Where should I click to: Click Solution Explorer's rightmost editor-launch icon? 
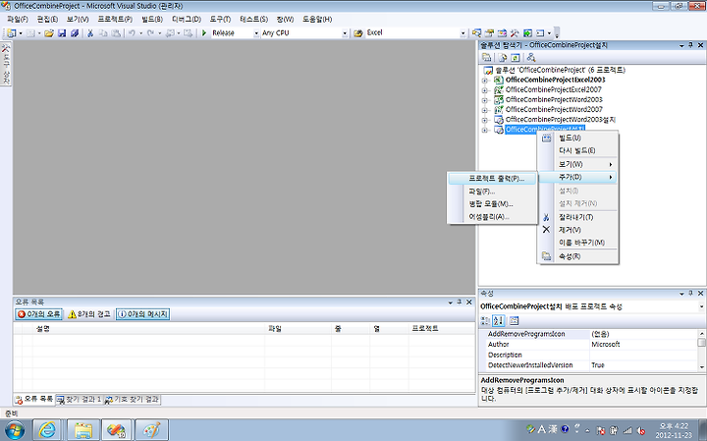(531, 57)
